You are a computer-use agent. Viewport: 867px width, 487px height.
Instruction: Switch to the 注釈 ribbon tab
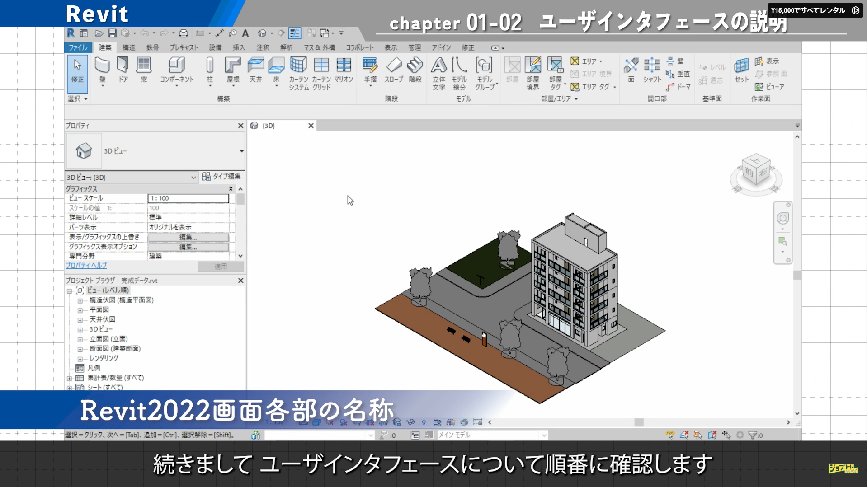pos(263,47)
